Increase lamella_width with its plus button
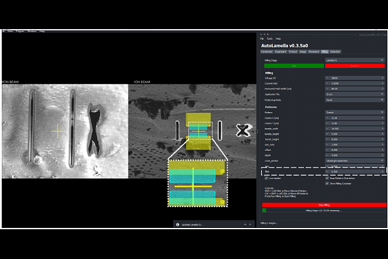Viewport: 388px width, 259px height. (x=382, y=129)
